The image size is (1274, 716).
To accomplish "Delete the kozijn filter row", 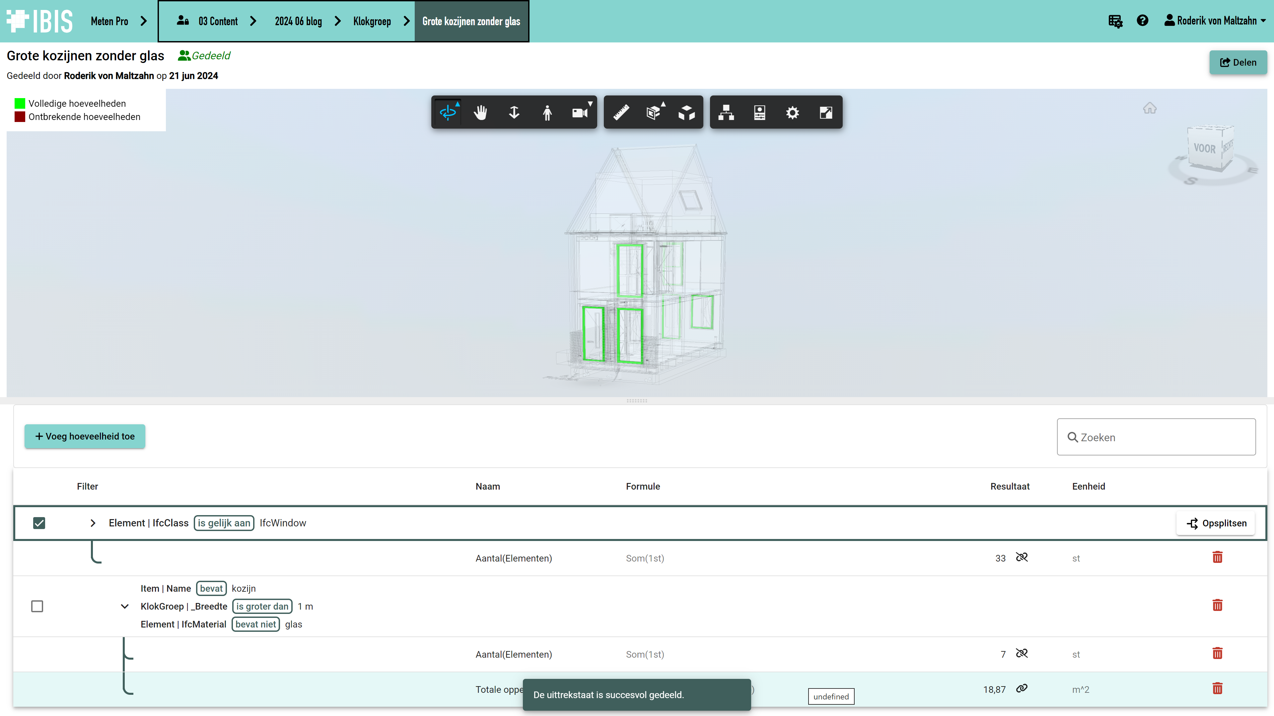I will click(x=1217, y=605).
